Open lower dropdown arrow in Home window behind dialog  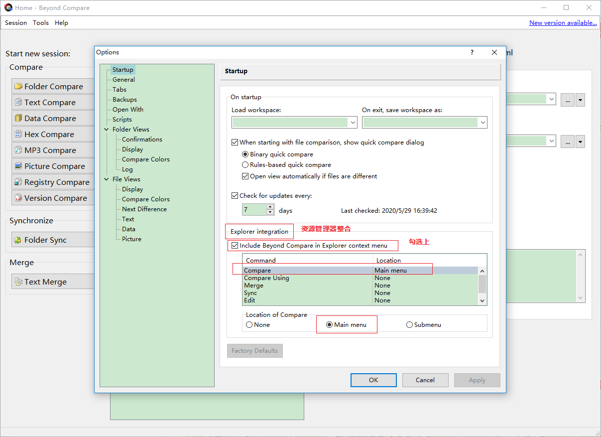coord(551,142)
